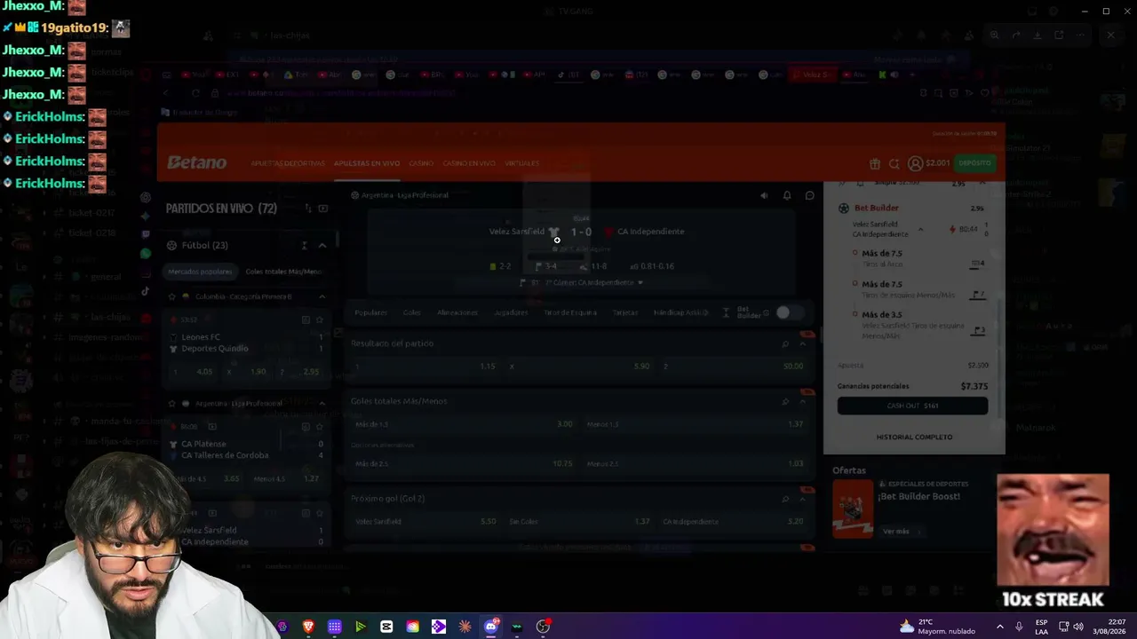Open the Brave browser taskbar icon

309,627
